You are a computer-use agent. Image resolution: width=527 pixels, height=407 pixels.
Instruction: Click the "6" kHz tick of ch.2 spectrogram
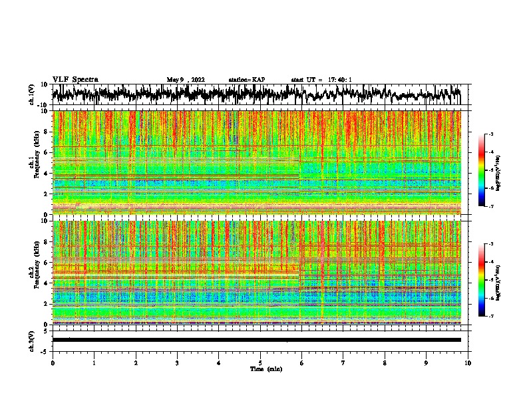pos(47,262)
